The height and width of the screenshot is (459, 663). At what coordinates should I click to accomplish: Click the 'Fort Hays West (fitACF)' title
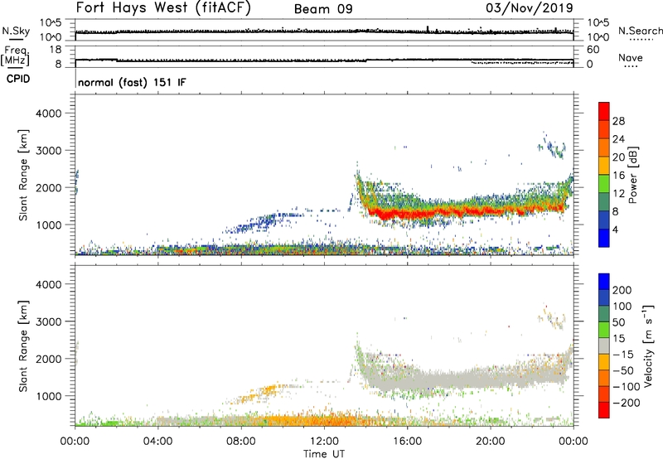tap(163, 8)
